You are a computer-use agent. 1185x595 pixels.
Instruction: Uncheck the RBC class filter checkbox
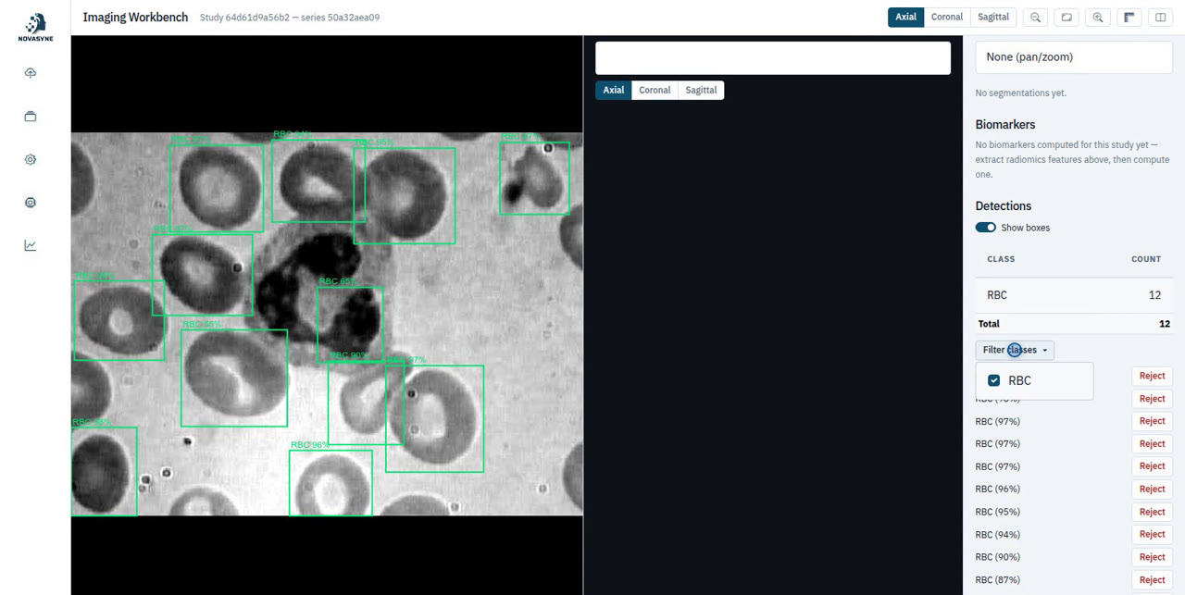coord(994,380)
